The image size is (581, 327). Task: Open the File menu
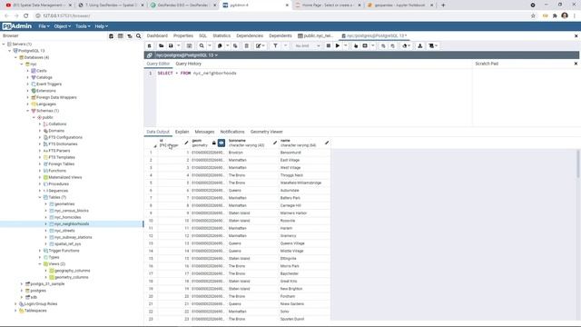tap(44, 26)
